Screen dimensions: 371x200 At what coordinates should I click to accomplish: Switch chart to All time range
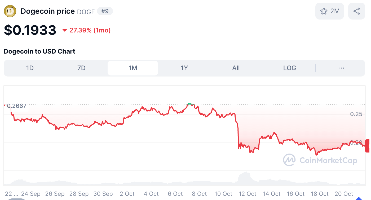click(x=236, y=68)
